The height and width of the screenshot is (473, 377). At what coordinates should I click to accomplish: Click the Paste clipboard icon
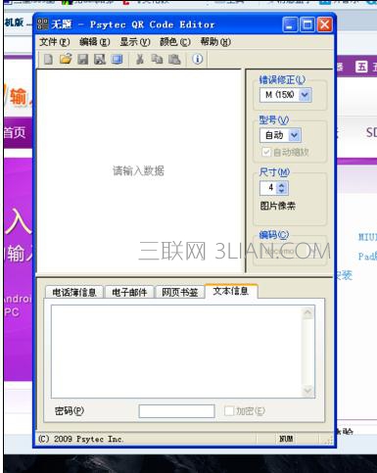click(174, 59)
